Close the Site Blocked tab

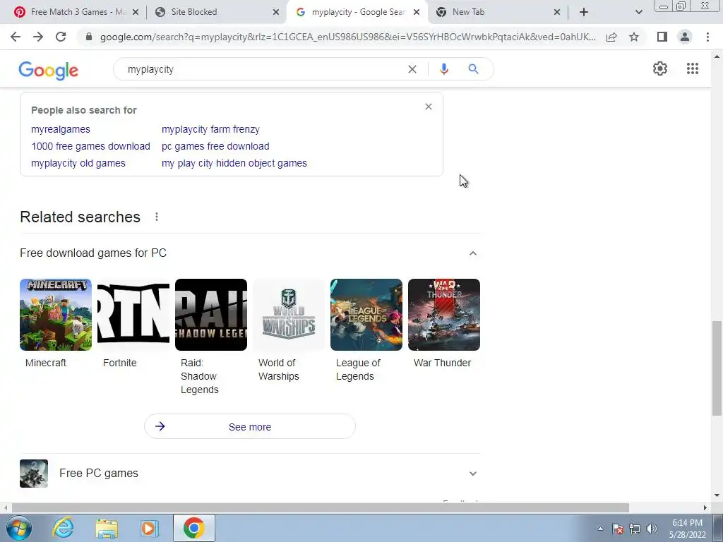276,12
